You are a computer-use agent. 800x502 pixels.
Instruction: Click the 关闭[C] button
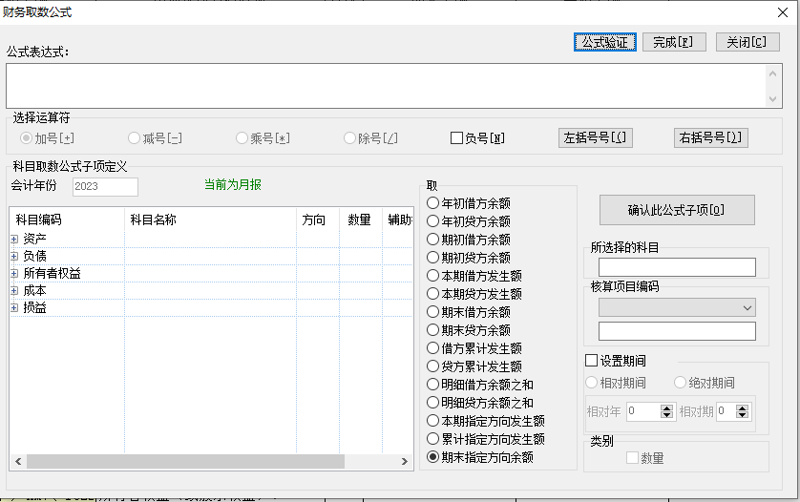[747, 42]
